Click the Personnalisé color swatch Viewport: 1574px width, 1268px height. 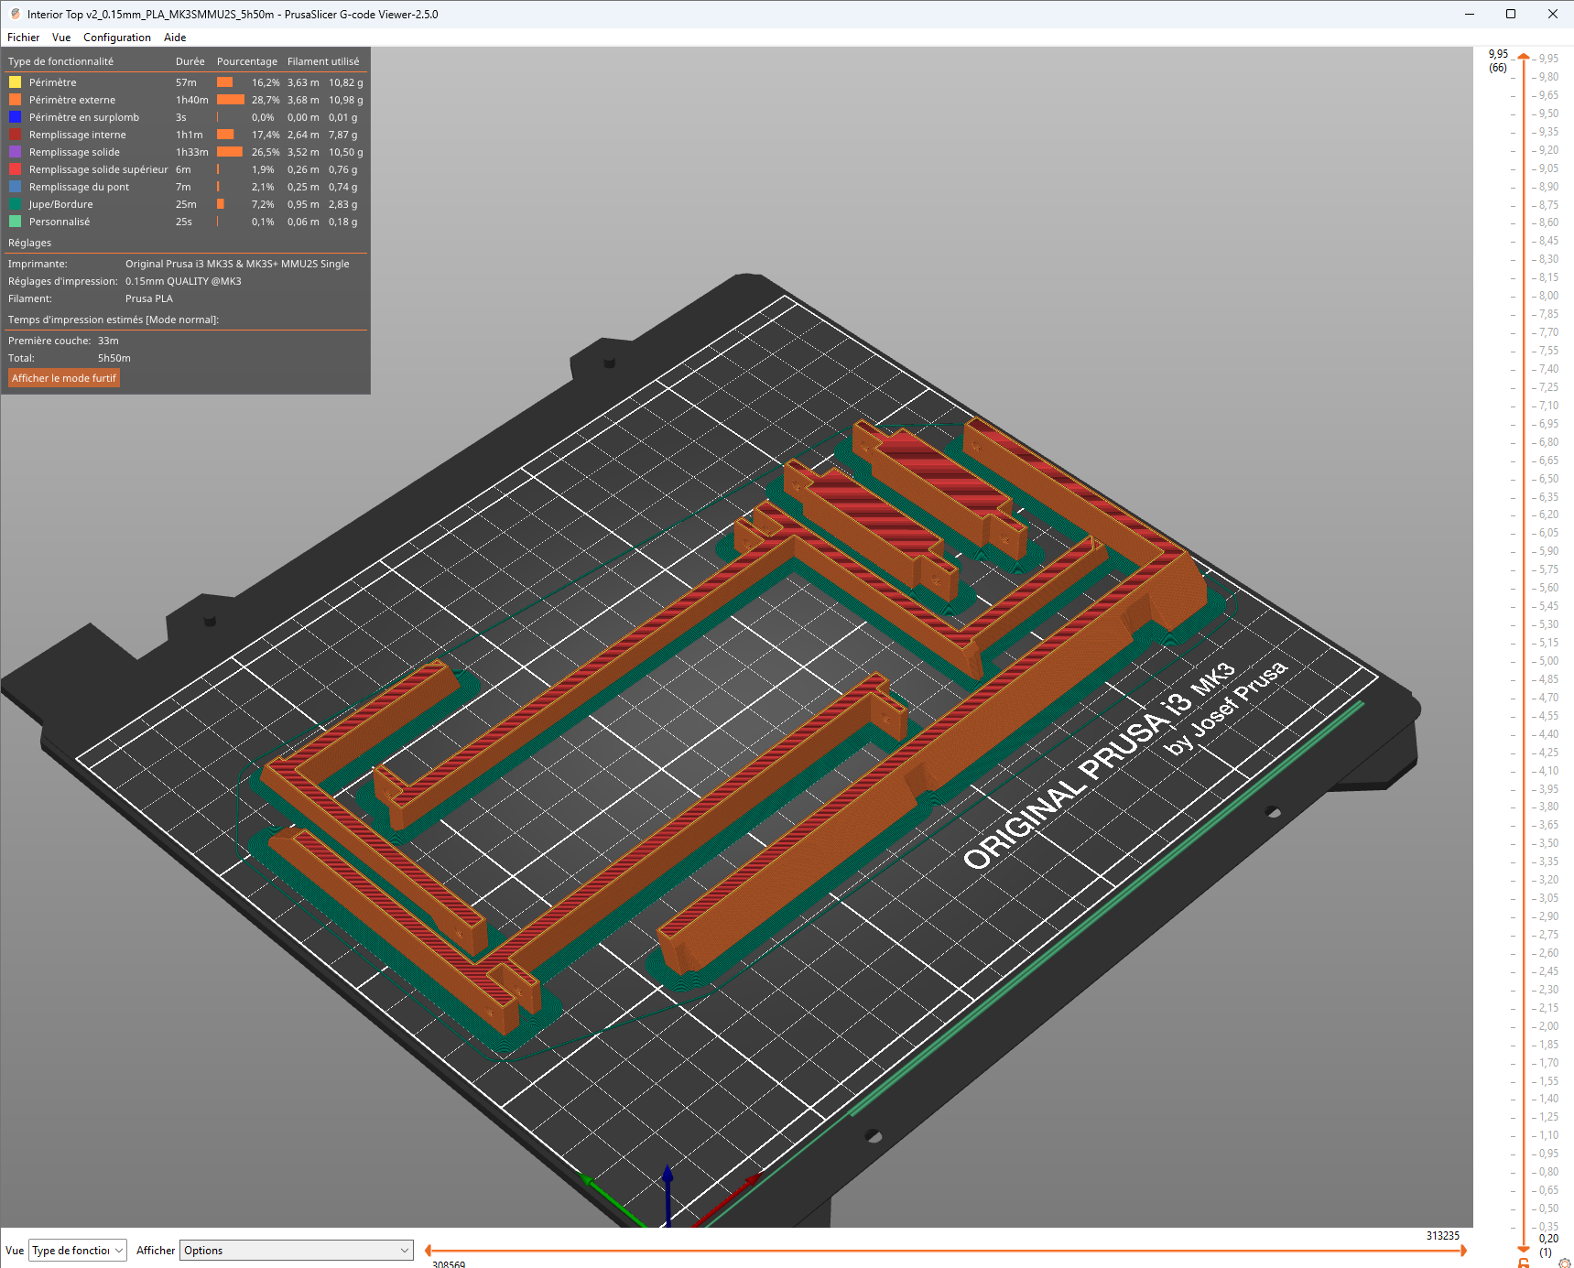14,222
